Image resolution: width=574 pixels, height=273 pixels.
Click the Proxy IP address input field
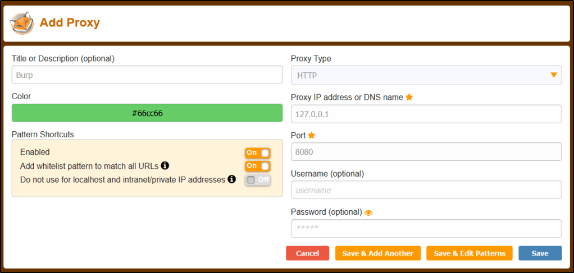click(426, 114)
